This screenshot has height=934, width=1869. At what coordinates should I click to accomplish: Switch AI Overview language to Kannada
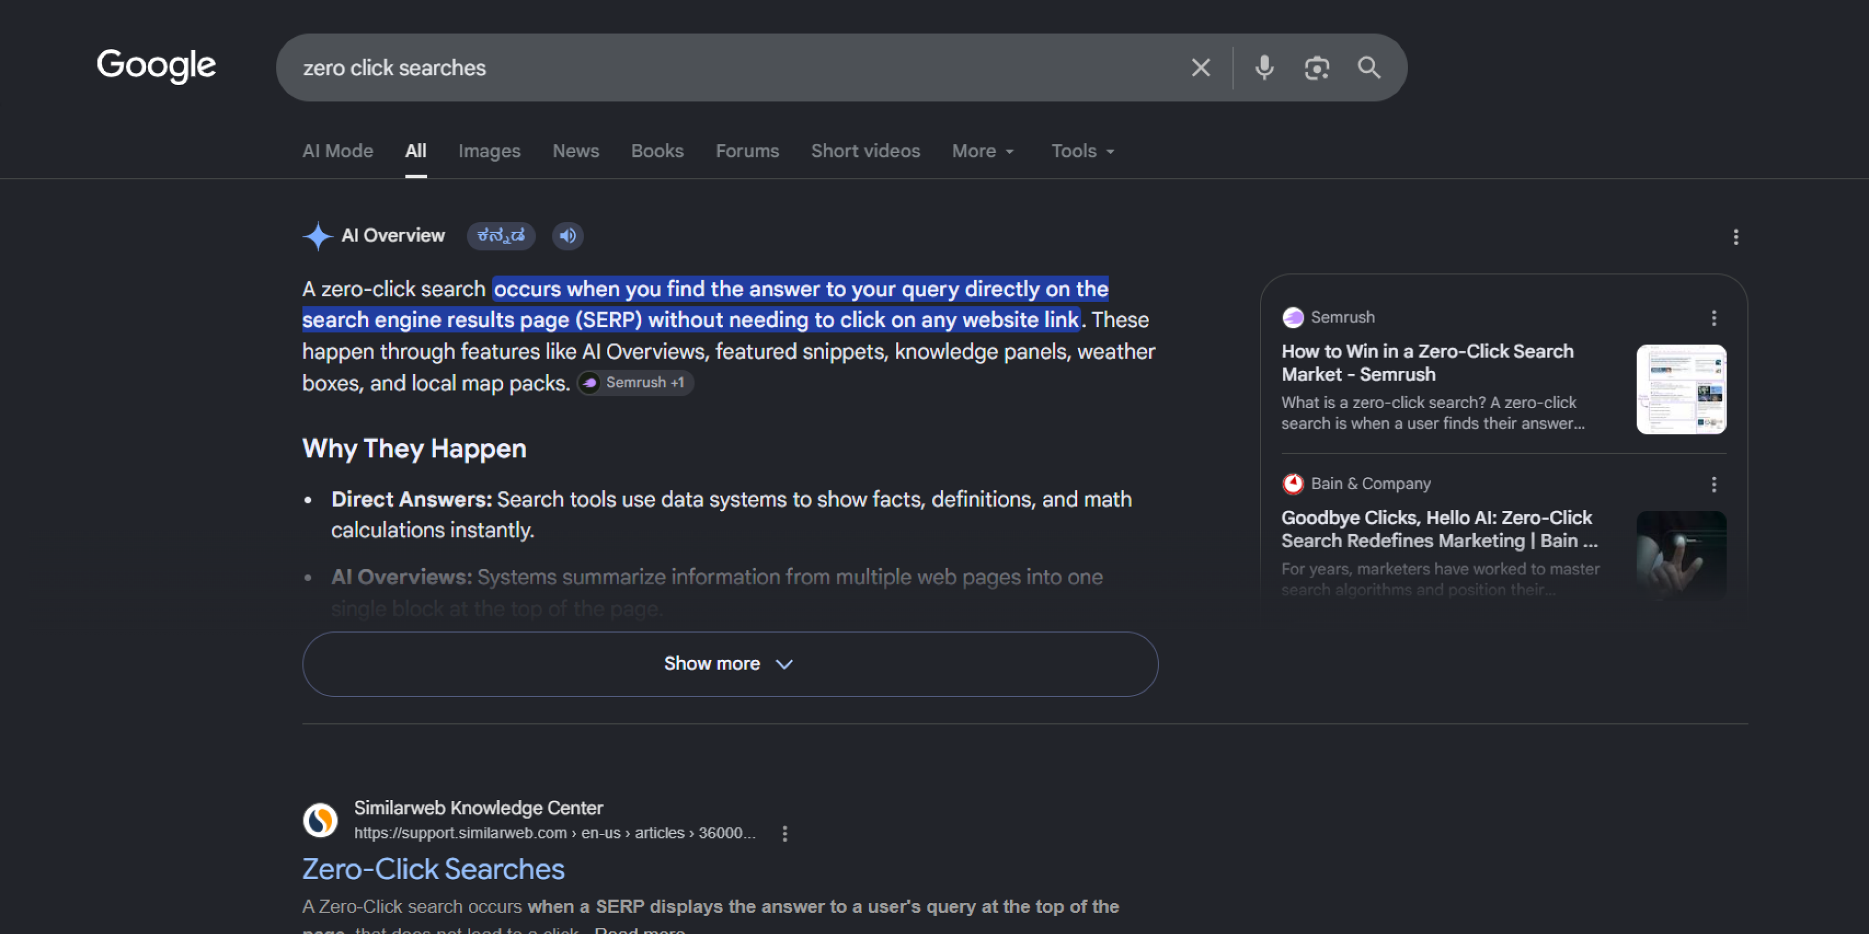click(x=501, y=236)
